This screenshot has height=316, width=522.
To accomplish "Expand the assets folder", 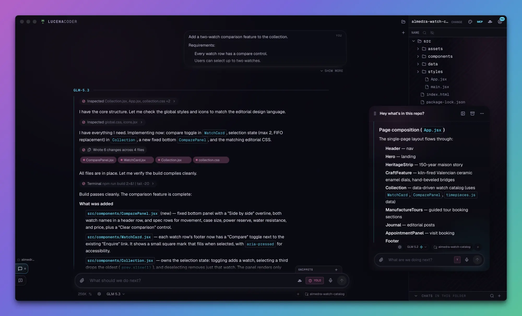I will (x=418, y=49).
